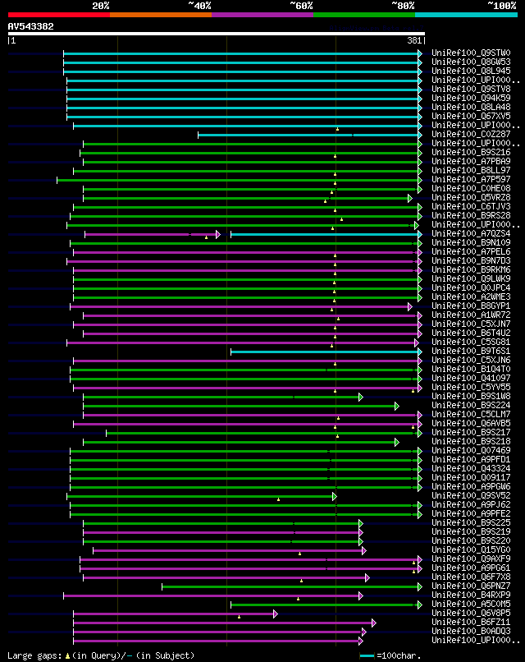Select the AV543382 query name

[31, 26]
